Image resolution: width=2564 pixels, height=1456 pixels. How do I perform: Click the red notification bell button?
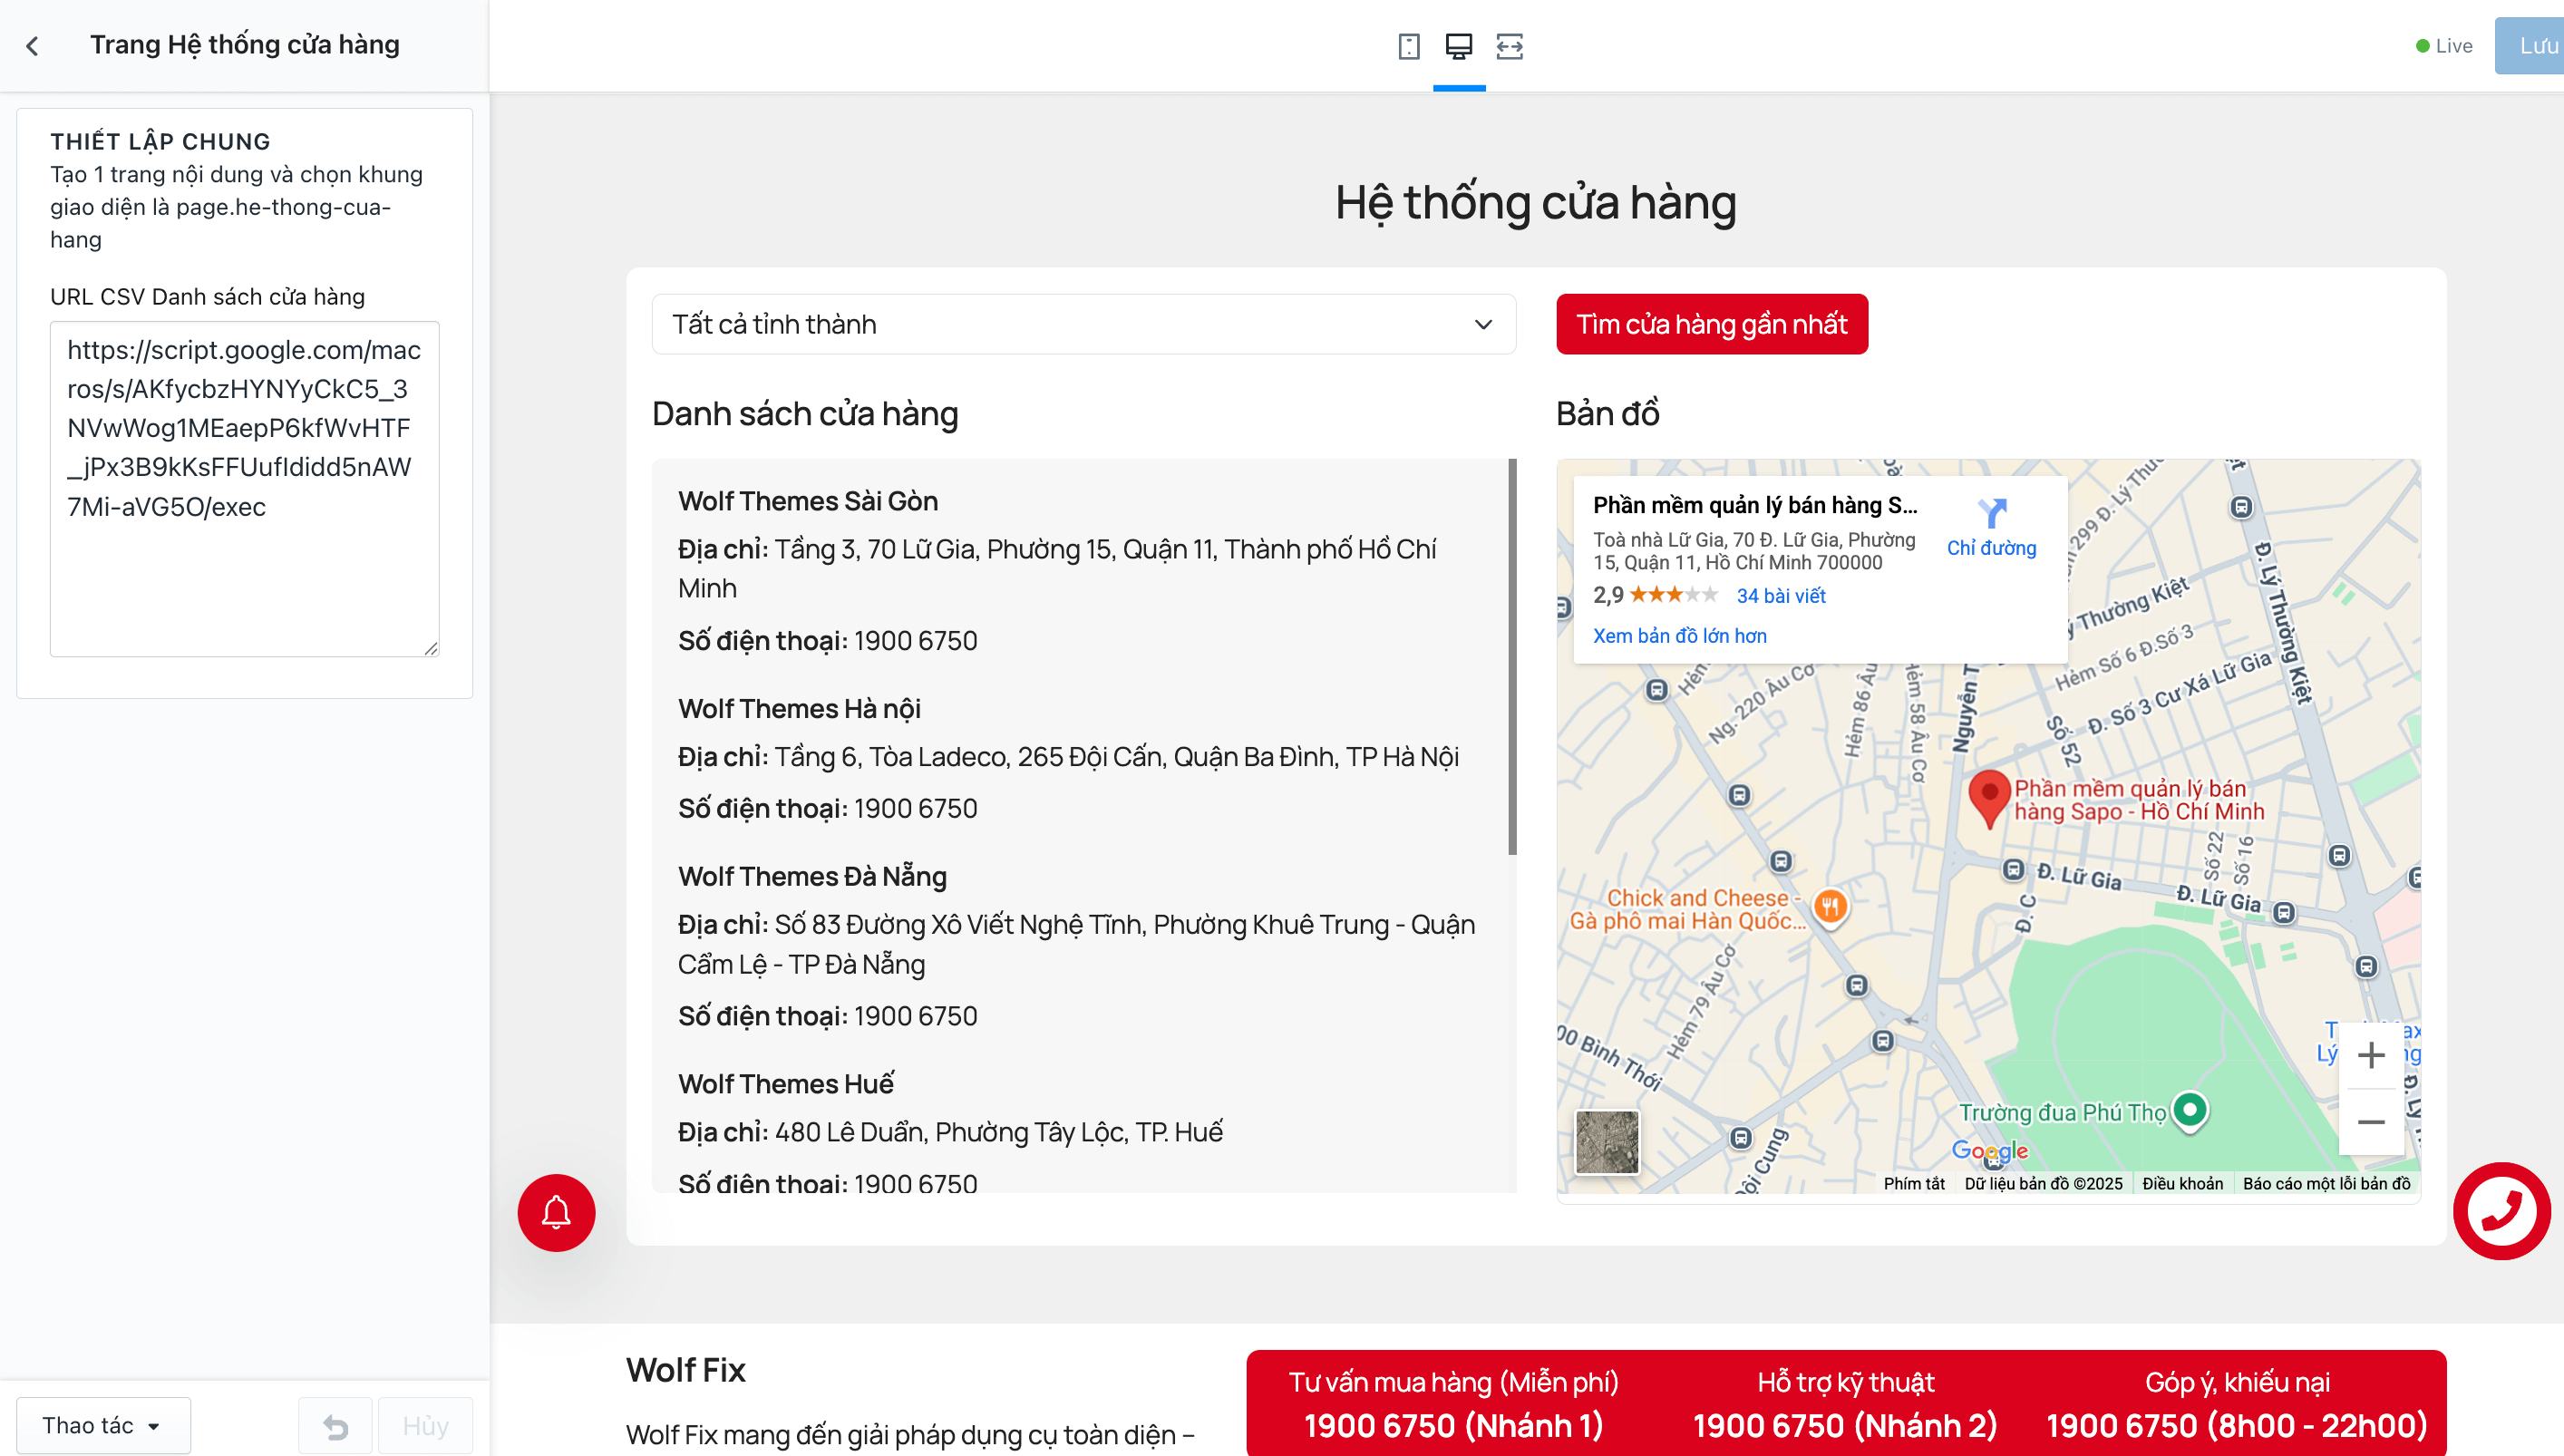[x=556, y=1212]
